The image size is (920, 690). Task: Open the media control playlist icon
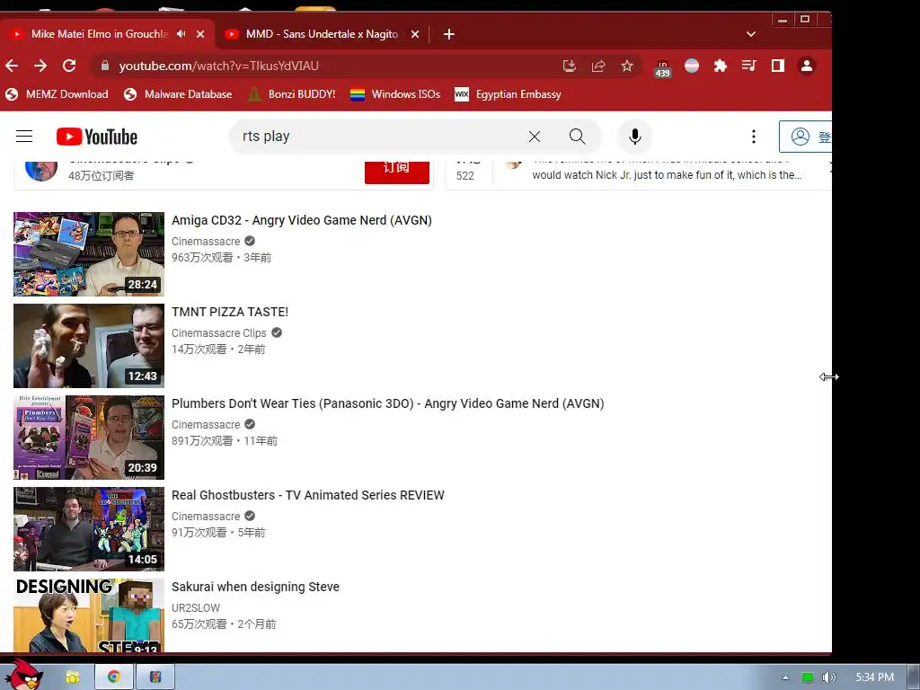pos(748,66)
